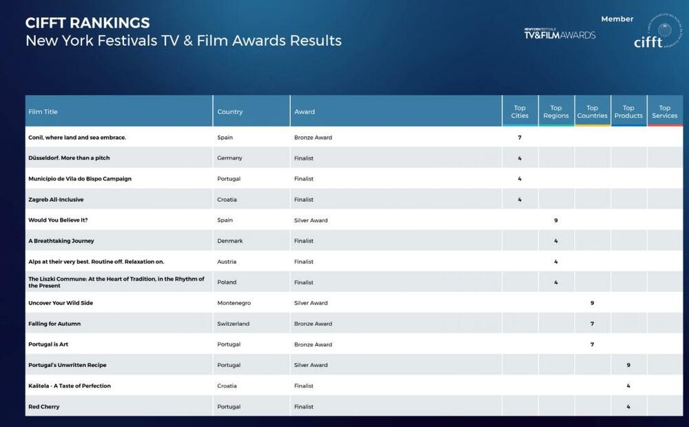Image resolution: width=689 pixels, height=427 pixels.
Task: Click the Silver Award cell for 'Would You Believe It?'
Action: (x=311, y=220)
